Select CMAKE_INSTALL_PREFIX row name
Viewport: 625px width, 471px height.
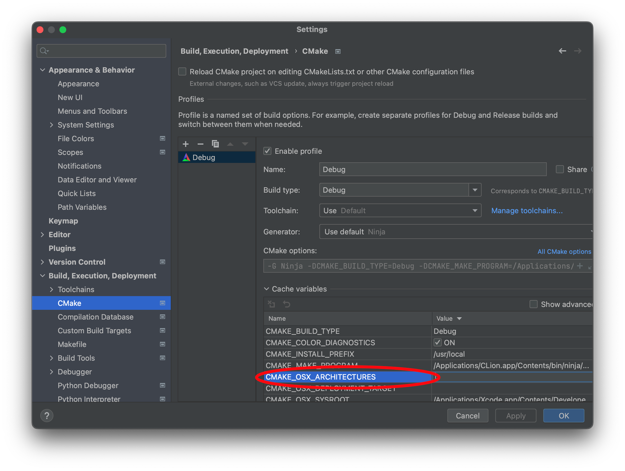310,354
